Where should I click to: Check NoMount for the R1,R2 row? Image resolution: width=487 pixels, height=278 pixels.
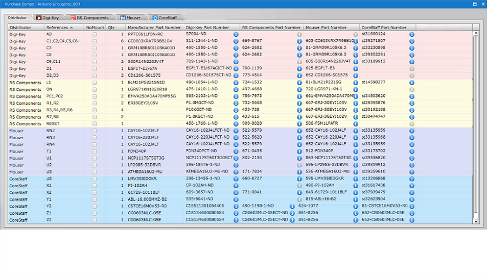[x=95, y=103]
